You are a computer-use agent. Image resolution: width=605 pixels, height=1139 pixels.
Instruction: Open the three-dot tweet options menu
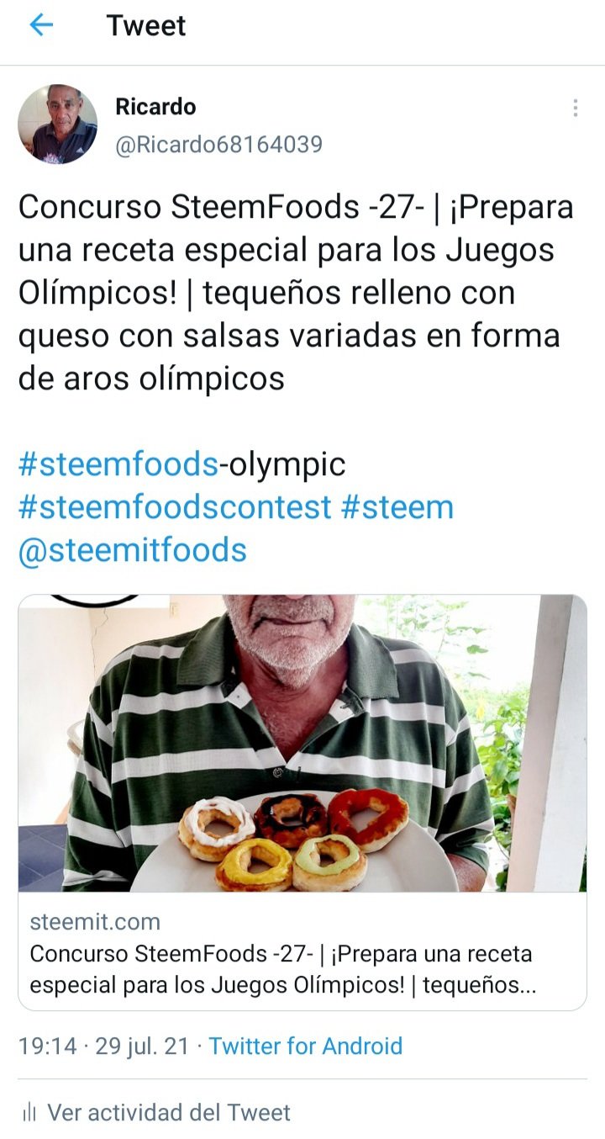coord(575,108)
